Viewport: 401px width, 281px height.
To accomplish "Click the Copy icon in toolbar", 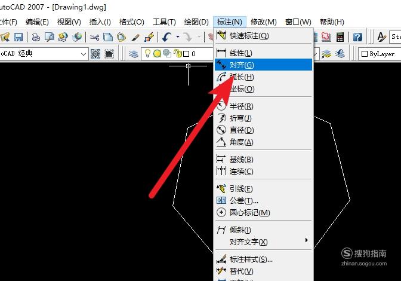I will [x=108, y=38].
